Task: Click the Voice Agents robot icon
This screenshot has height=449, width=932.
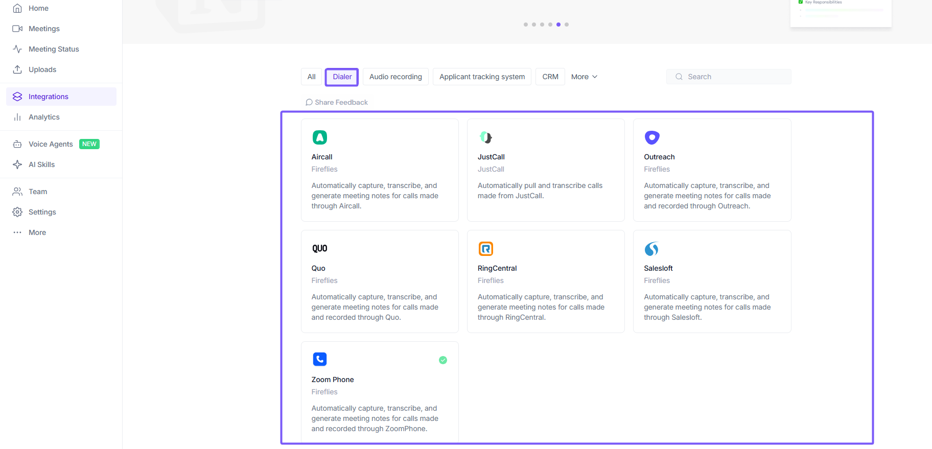Action: pos(17,144)
